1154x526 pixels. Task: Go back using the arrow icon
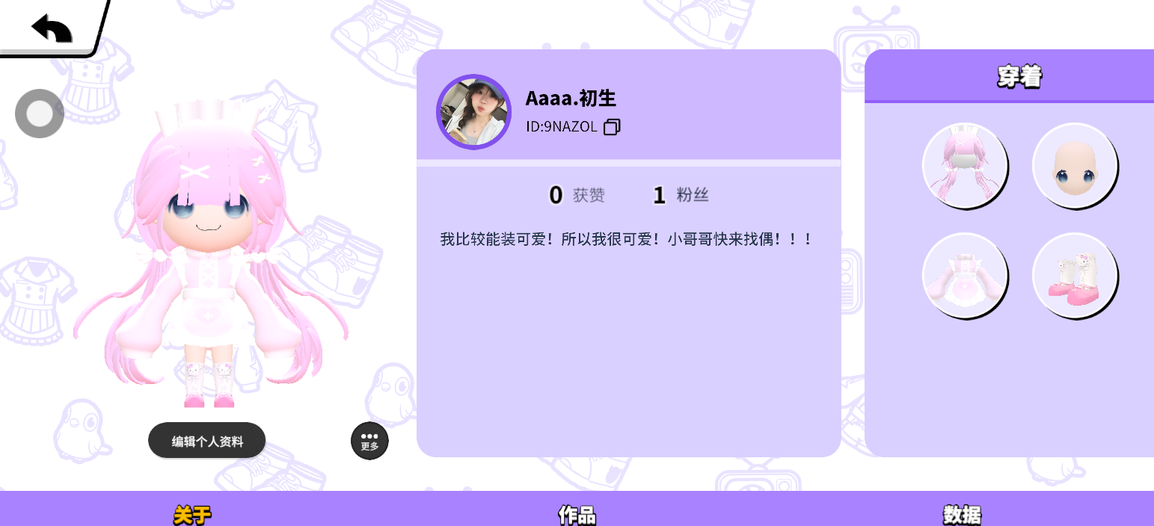[51, 28]
